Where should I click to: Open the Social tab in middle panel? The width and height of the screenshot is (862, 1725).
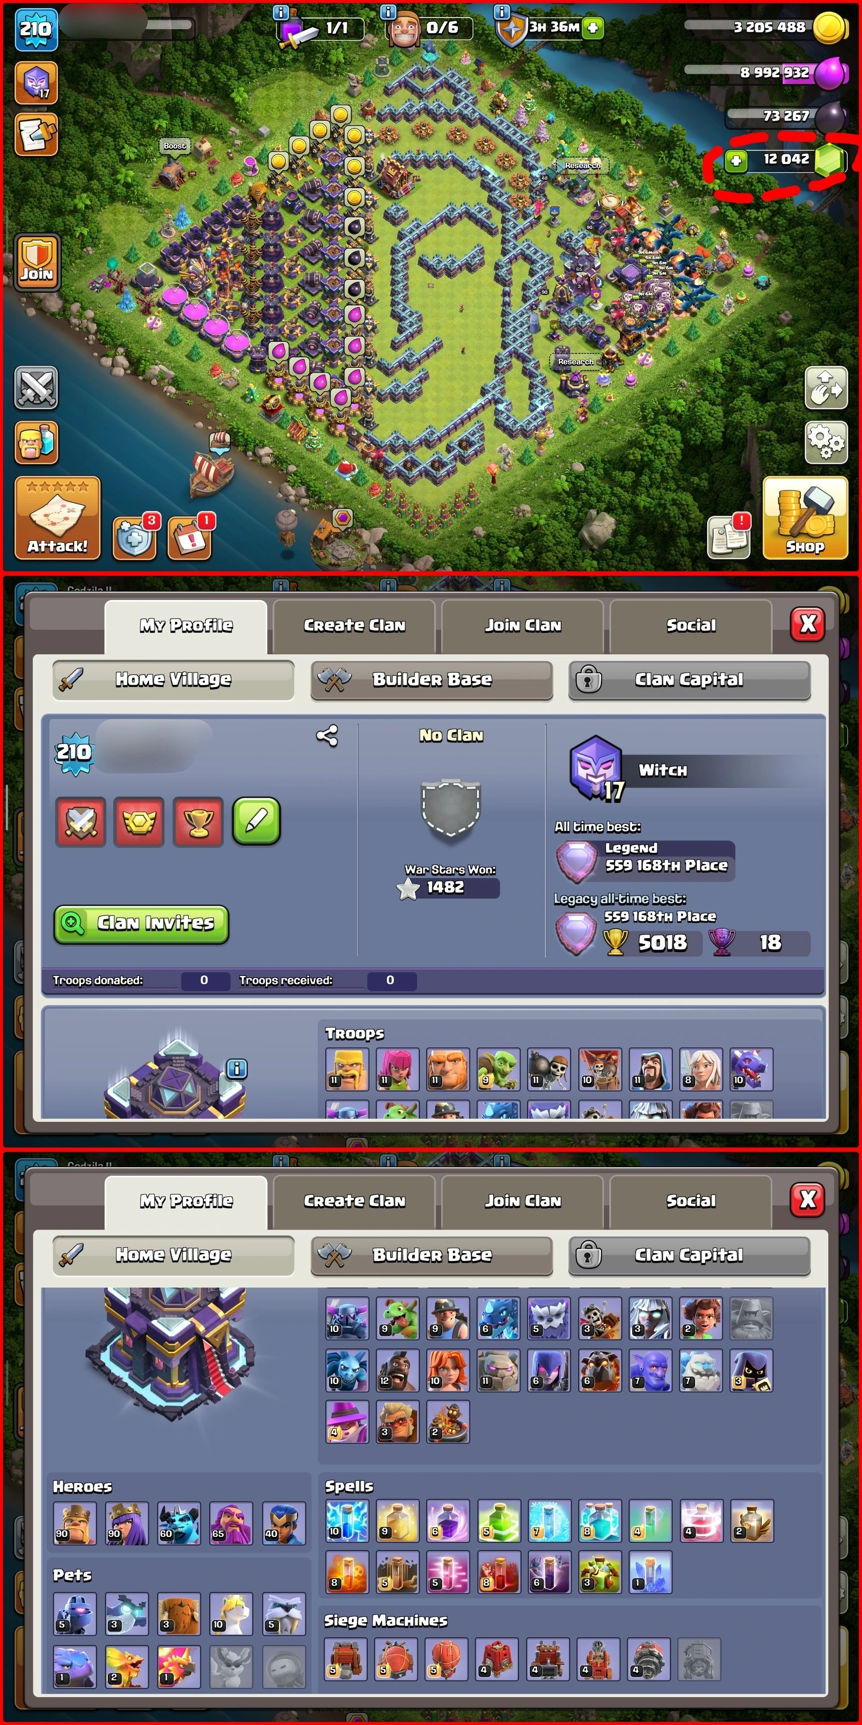(690, 626)
